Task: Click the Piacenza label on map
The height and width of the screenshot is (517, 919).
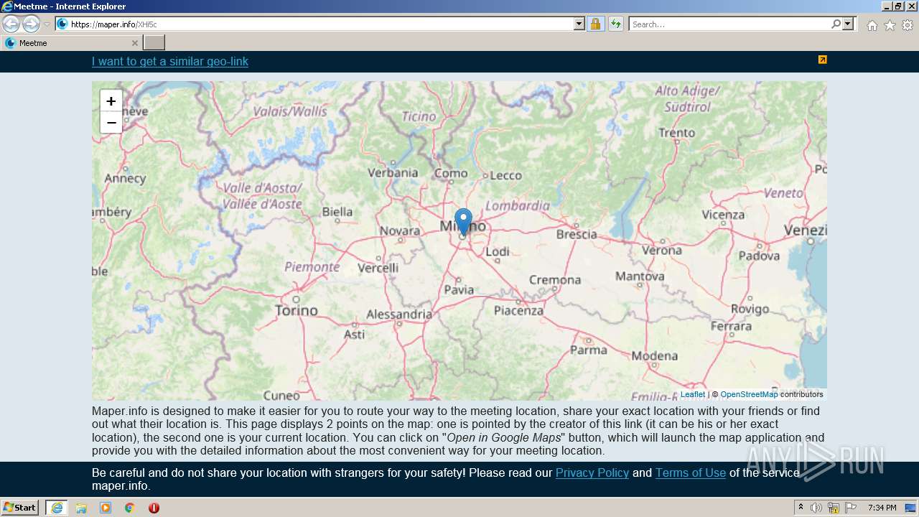Action: 518,310
